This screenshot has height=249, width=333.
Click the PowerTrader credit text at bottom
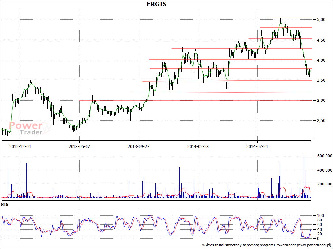point(267,245)
